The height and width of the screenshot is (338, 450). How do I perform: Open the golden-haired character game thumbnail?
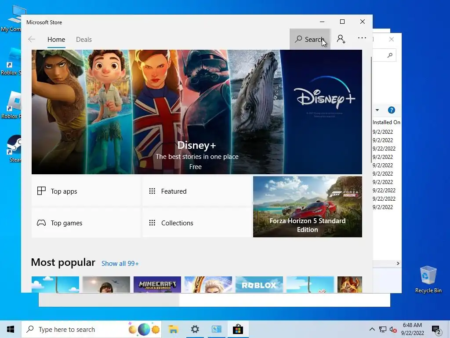pyautogui.click(x=208, y=285)
